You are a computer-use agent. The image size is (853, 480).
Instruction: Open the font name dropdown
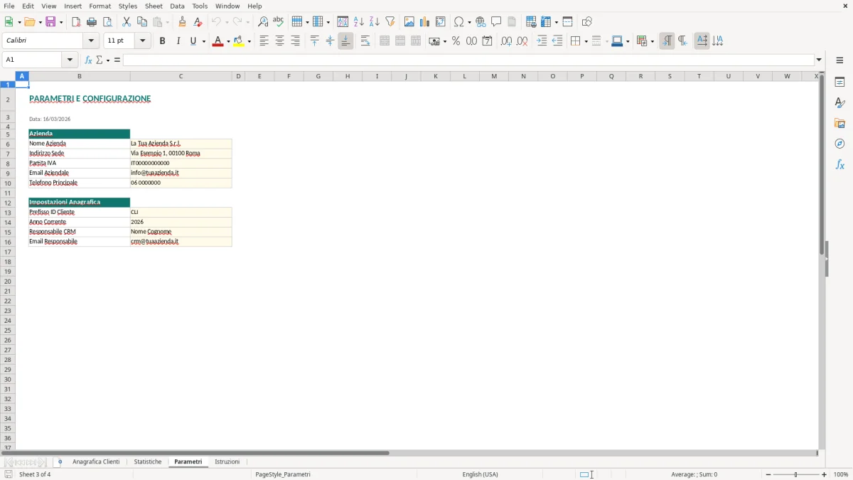coord(91,41)
